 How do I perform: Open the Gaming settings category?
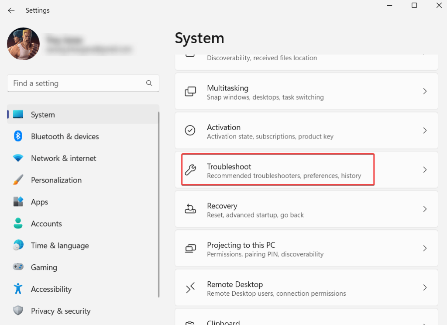[x=44, y=267]
